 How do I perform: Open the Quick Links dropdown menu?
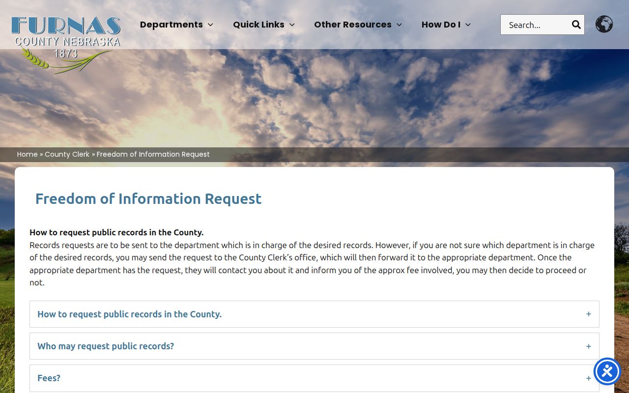tap(264, 25)
